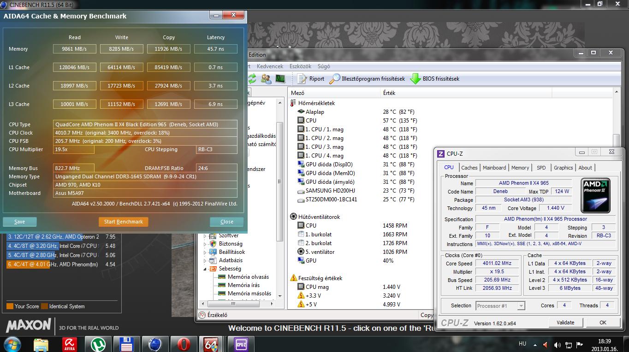Click the Validate button in CPU-Z
The height and width of the screenshot is (352, 629).
[565, 323]
